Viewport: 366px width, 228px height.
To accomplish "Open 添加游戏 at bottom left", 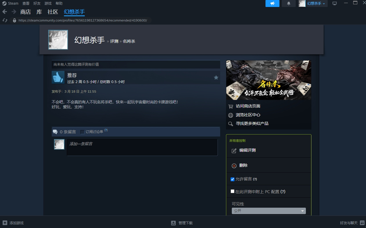I will [x=17, y=223].
